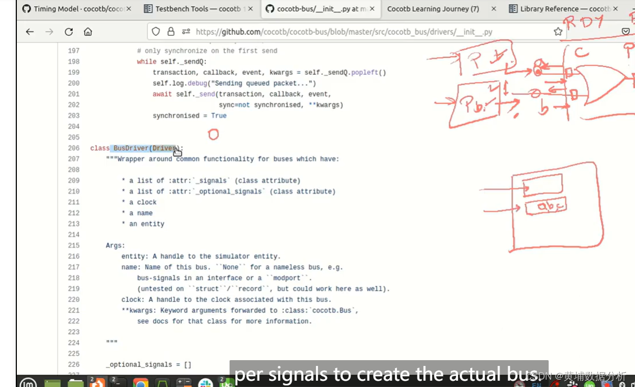The image size is (635, 387).
Task: Open the calculator icon in the taskbar
Action: (x=184, y=383)
